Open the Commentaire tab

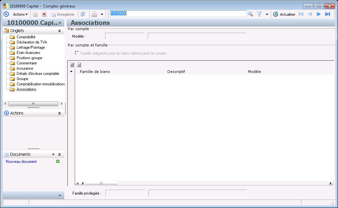[x=26, y=63]
